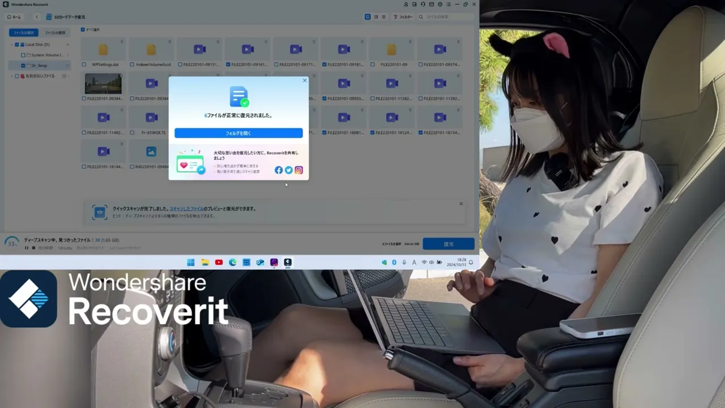Open the スキャンしたファイル link

click(x=186, y=209)
